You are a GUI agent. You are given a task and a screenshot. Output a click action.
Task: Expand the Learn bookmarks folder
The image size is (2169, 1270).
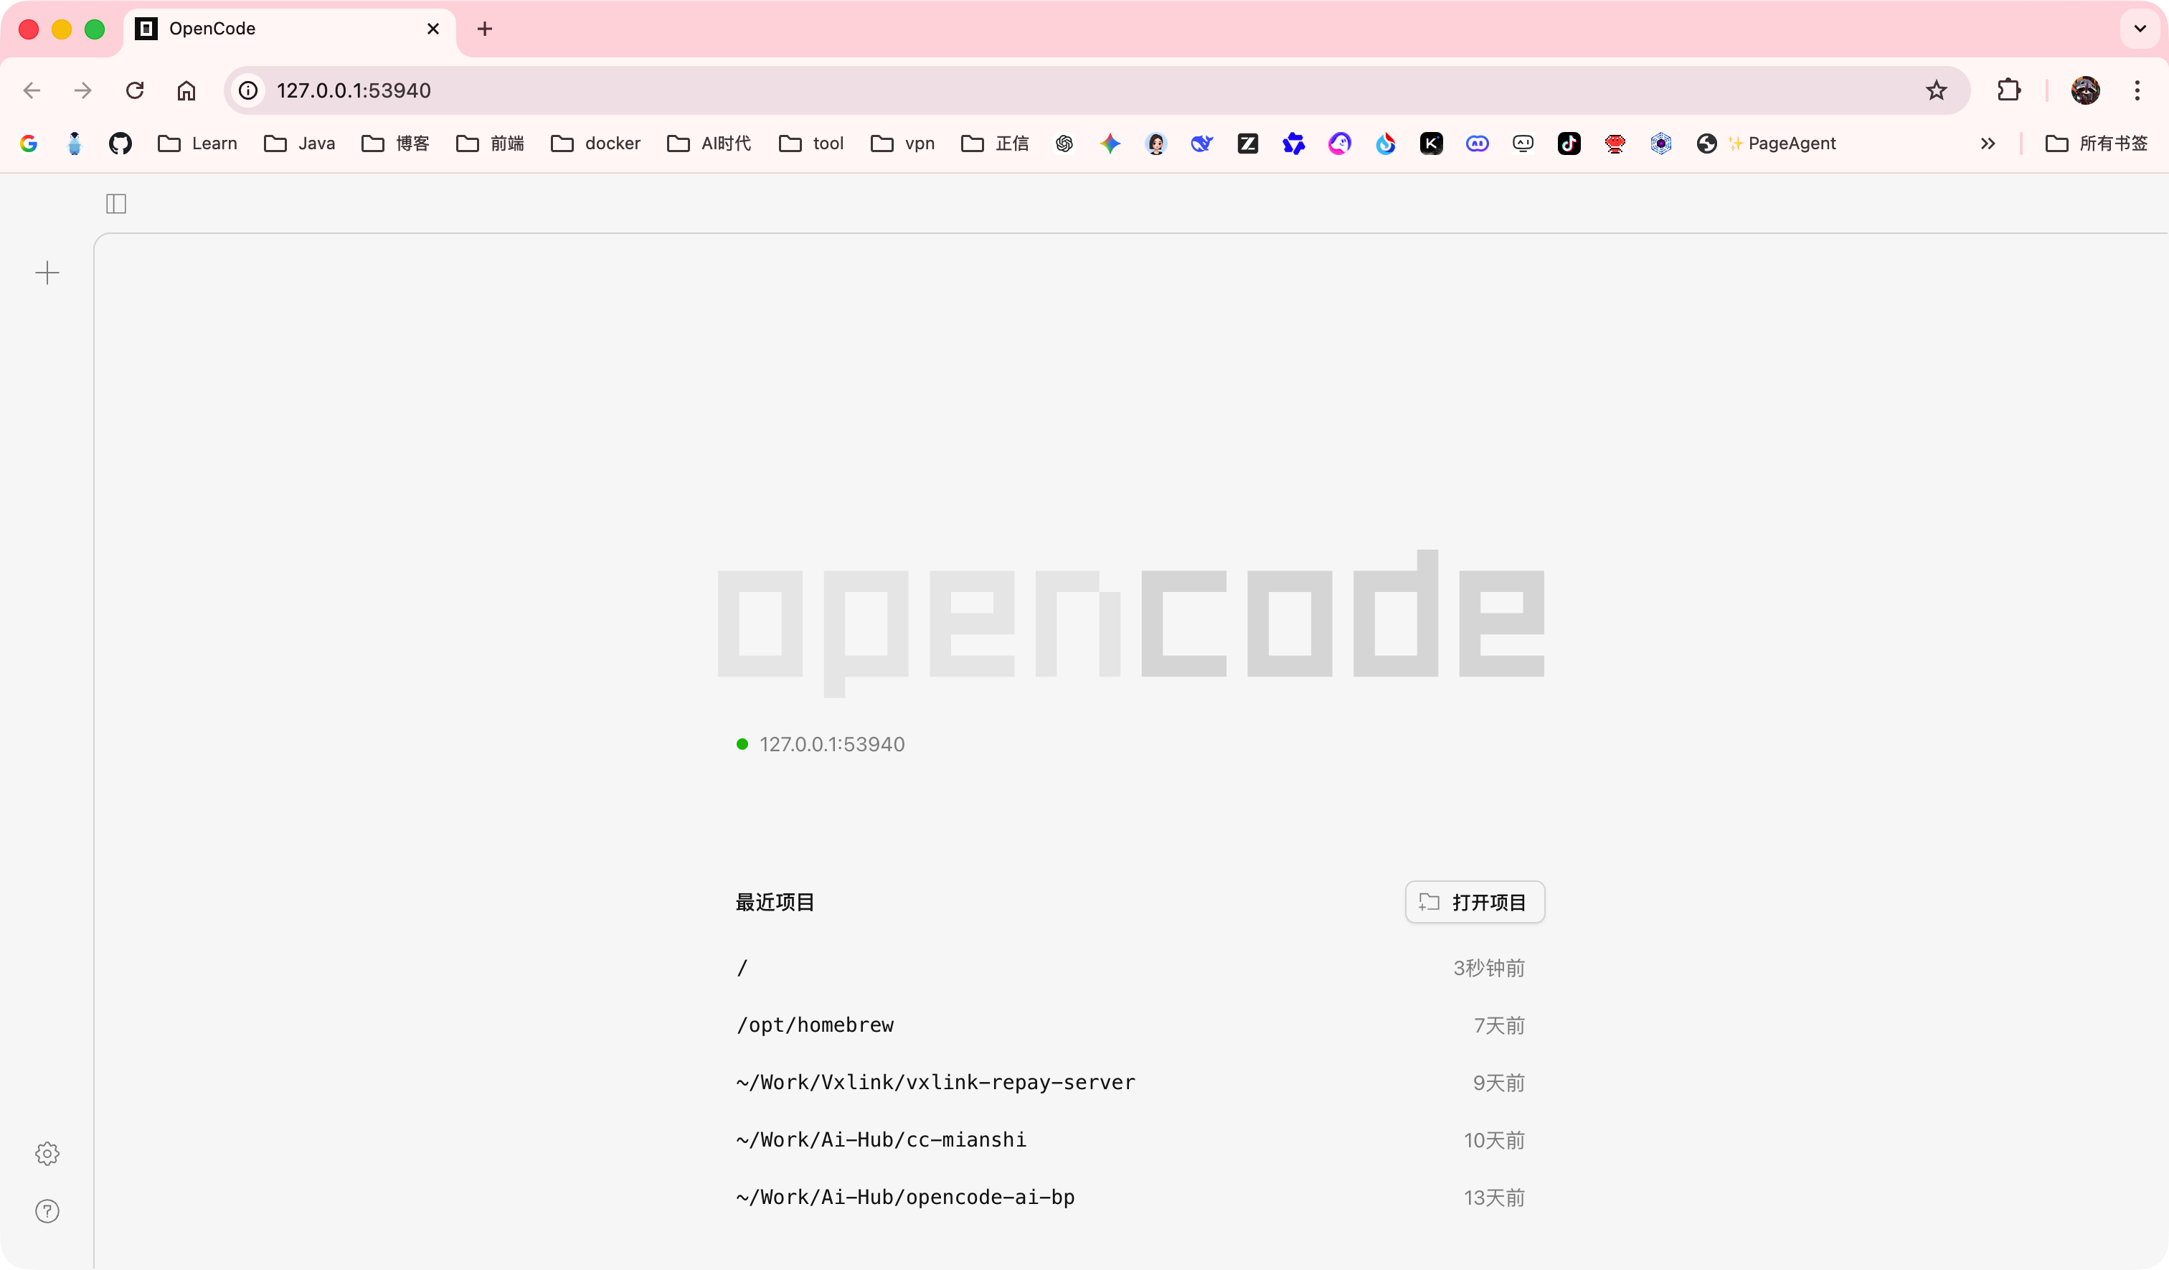pos(198,143)
